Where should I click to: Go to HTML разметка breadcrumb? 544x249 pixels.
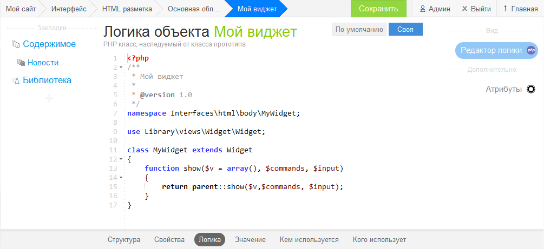point(127,9)
